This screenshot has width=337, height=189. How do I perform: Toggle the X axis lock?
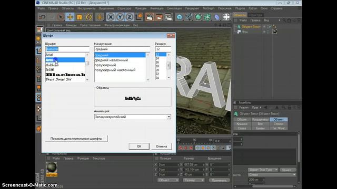111,17
